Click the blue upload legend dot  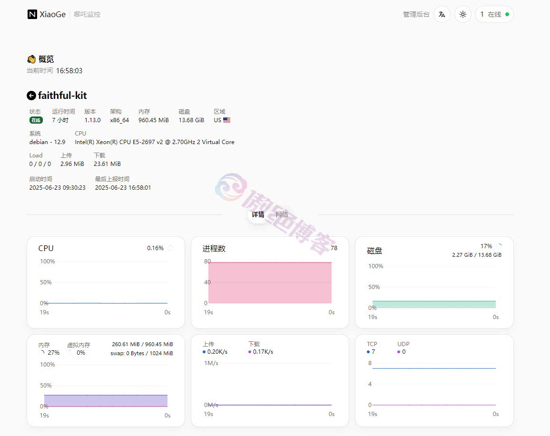pyautogui.click(x=204, y=352)
